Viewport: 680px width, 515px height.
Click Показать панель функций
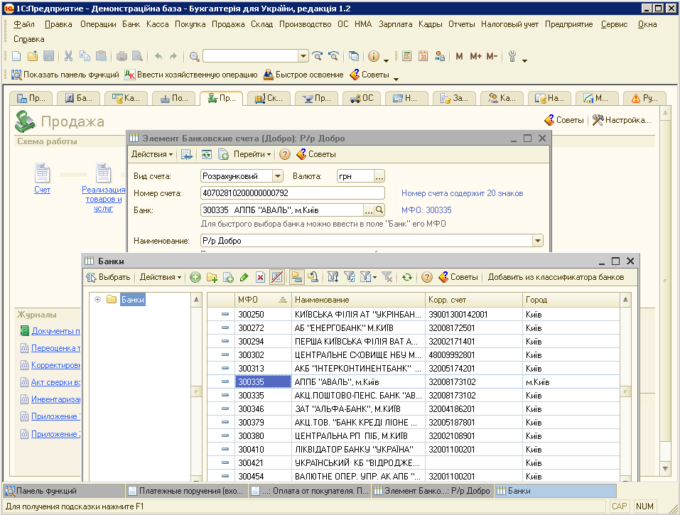pyautogui.click(x=65, y=75)
